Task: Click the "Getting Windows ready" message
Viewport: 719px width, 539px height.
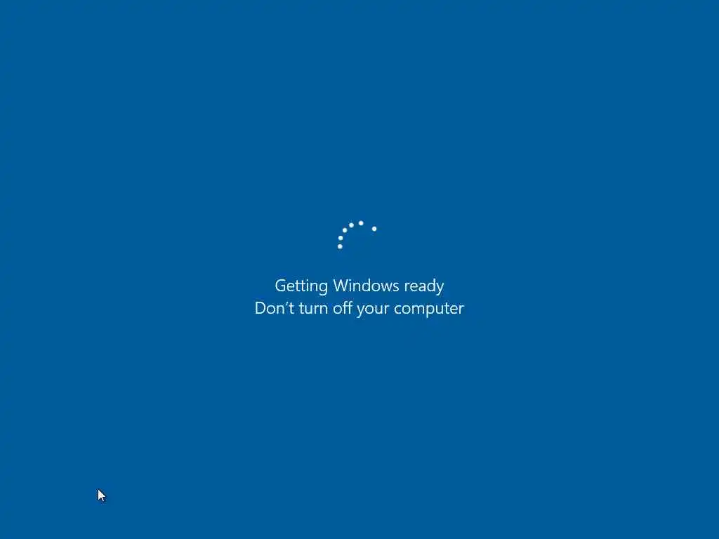Action: pos(359,286)
